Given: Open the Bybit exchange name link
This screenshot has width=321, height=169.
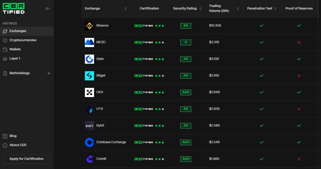Looking at the screenshot, I should [100, 125].
